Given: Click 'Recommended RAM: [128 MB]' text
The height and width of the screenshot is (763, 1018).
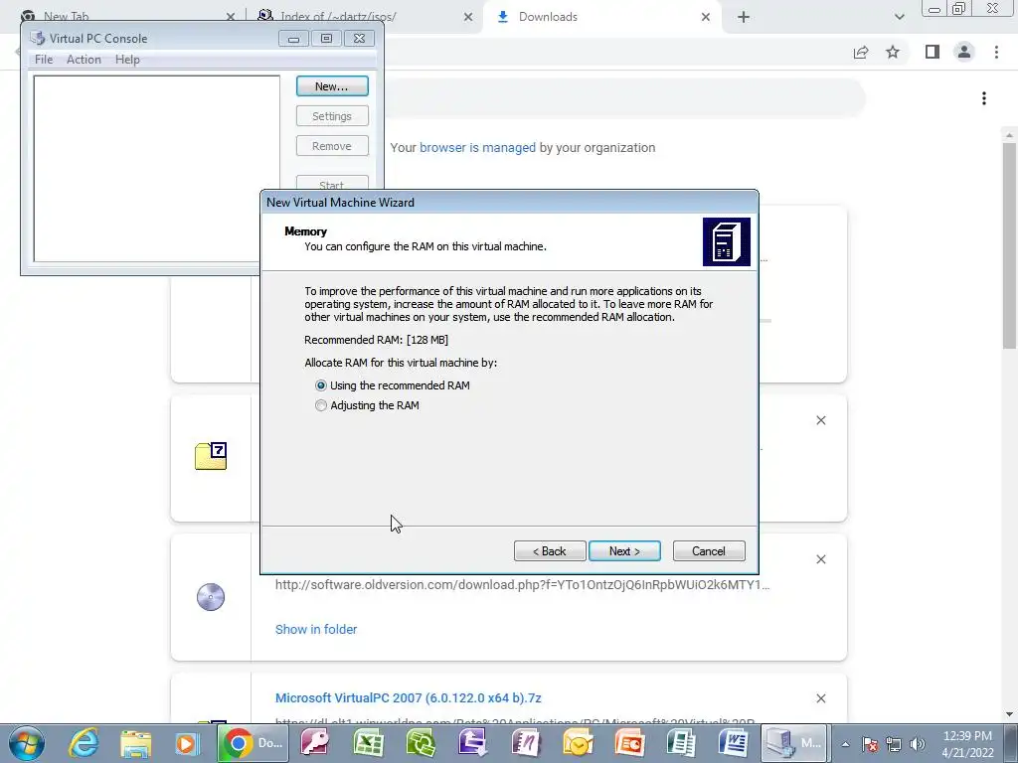Looking at the screenshot, I should click(377, 340).
